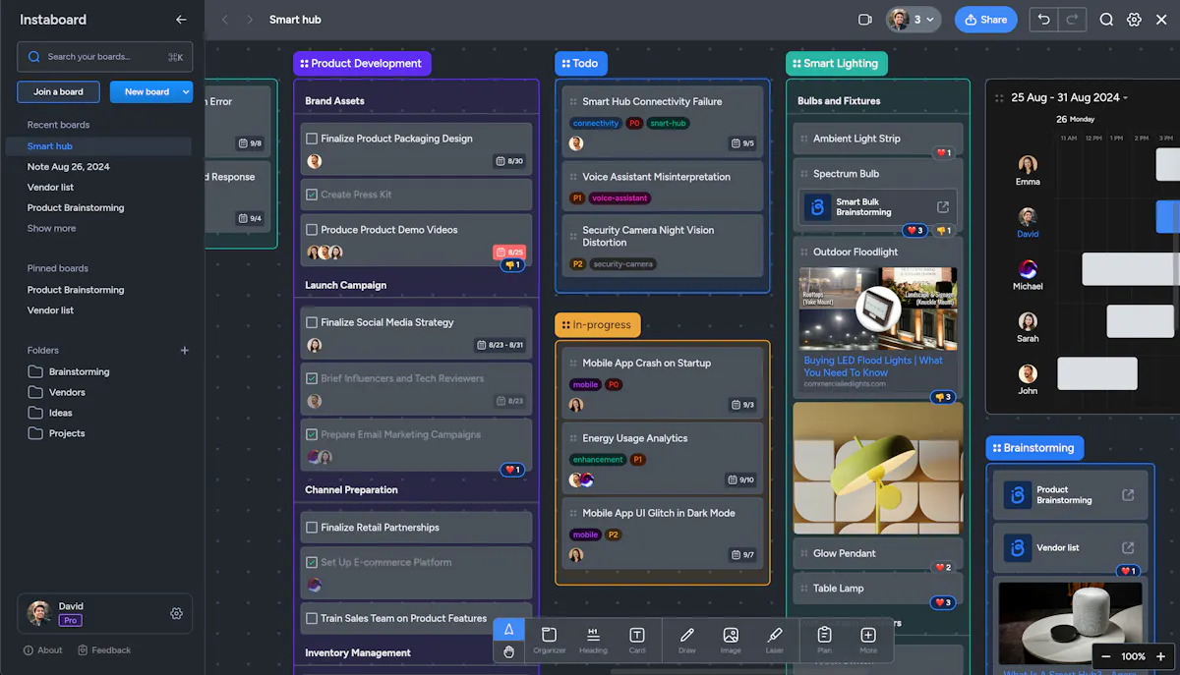Screen dimensions: 1180x675
Task: Click the Join a board button
Action: pos(58,91)
